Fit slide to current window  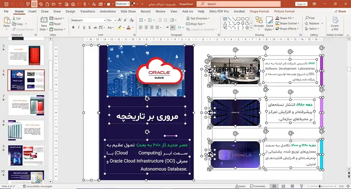(x=348, y=186)
